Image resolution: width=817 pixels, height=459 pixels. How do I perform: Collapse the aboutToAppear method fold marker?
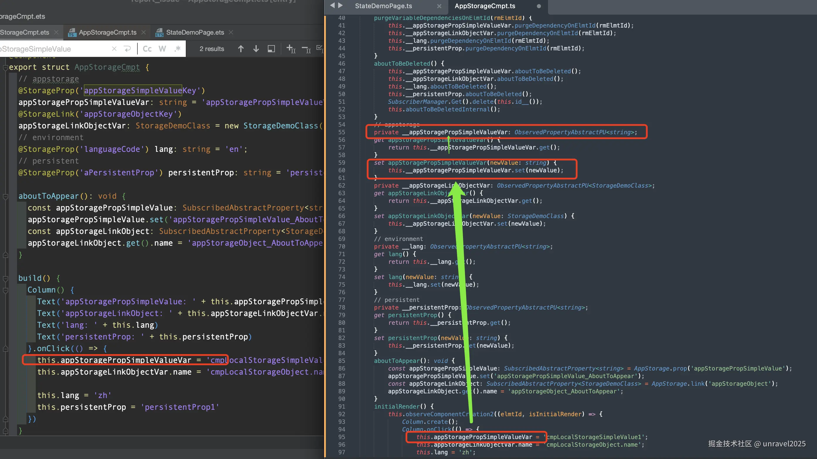[5, 197]
